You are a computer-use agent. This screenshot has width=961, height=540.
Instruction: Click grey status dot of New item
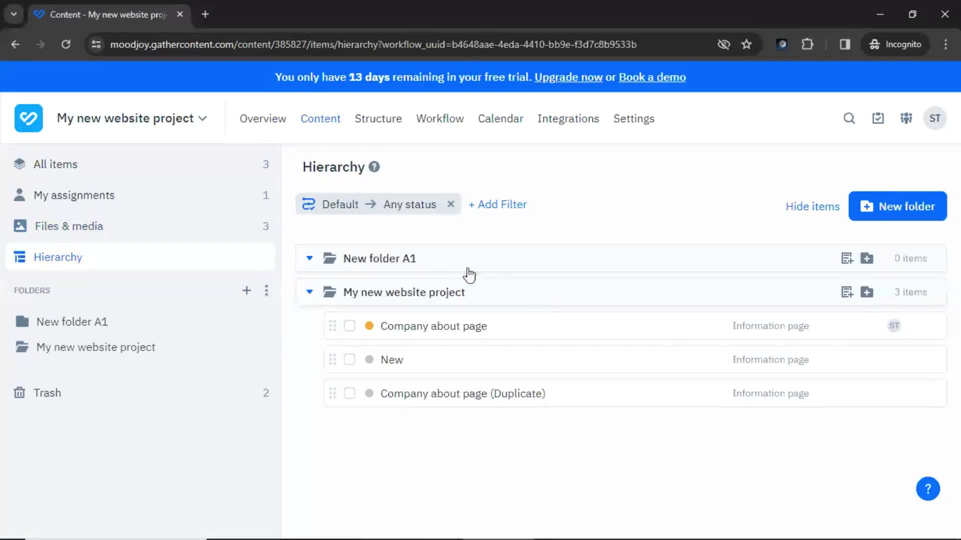pyautogui.click(x=369, y=359)
